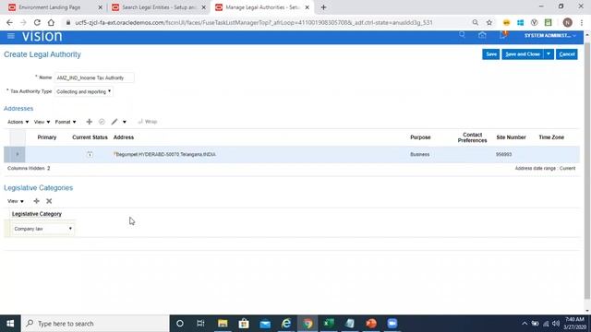Bookmark this page with the star icon
591x332 pixels.
tap(489, 22)
